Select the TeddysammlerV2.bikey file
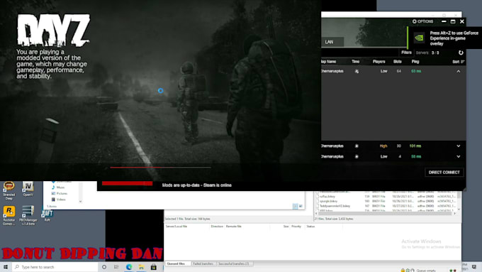482x272 pixels. (335, 206)
